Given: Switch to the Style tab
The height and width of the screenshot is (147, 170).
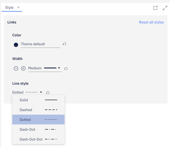Looking at the screenshot, I should click(x=9, y=7).
